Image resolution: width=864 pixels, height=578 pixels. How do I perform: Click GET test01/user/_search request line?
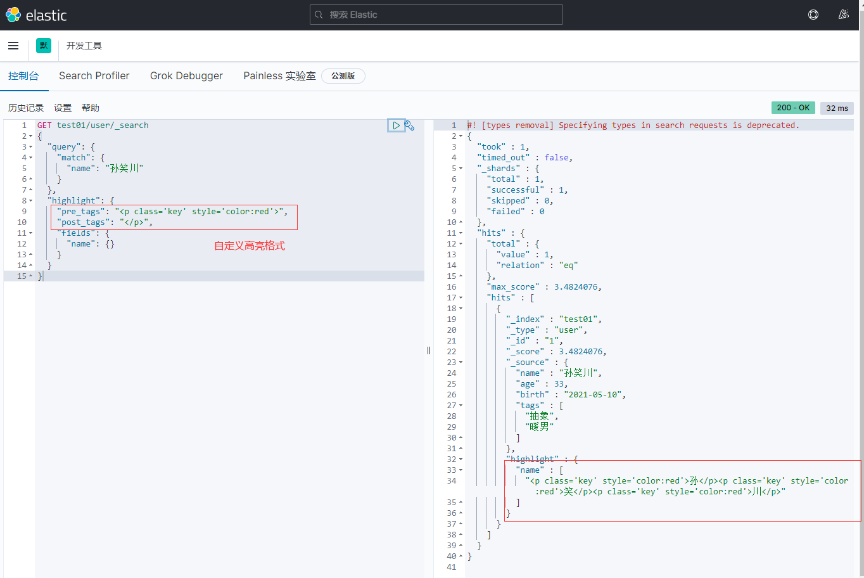click(x=92, y=125)
